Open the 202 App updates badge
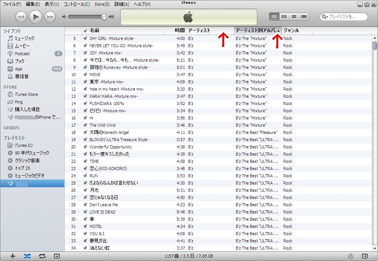 [x=57, y=69]
